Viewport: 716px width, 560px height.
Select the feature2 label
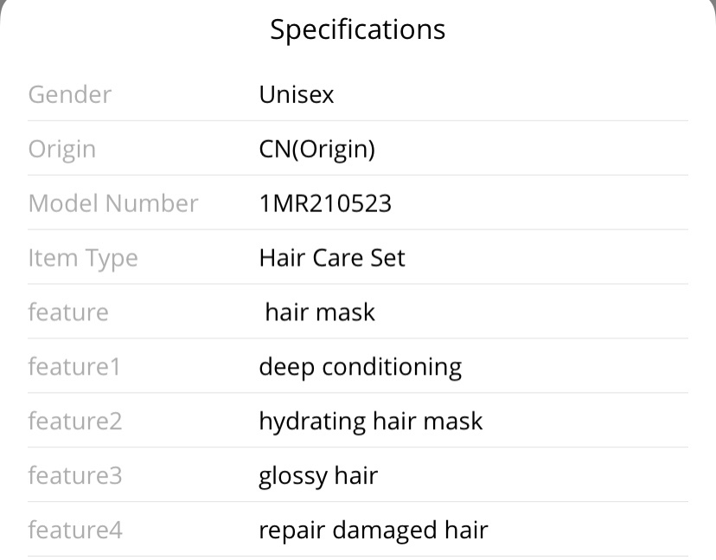point(75,421)
